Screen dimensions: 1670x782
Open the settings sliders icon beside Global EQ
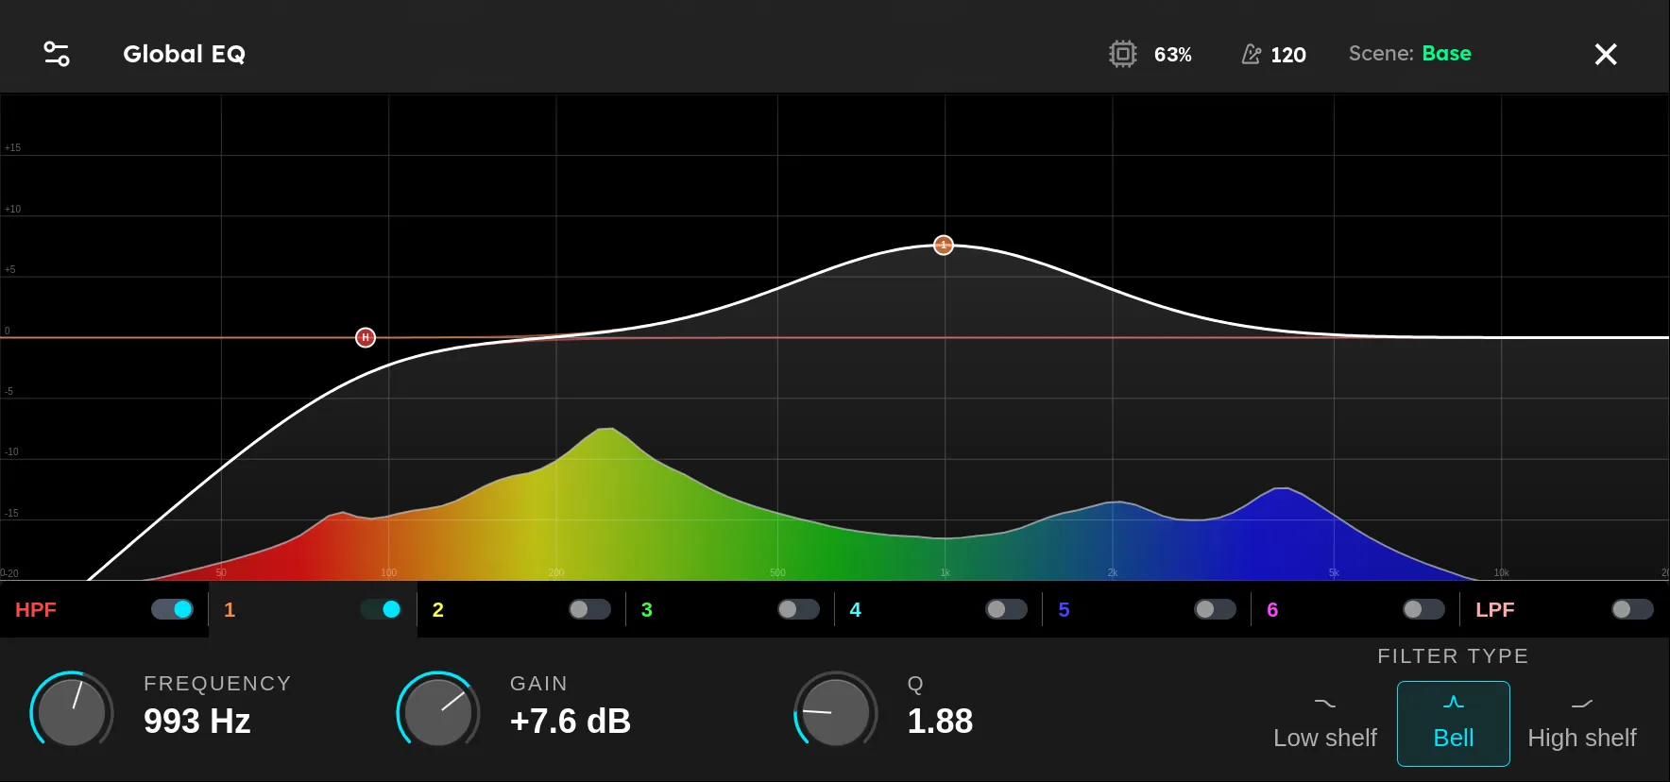(57, 54)
